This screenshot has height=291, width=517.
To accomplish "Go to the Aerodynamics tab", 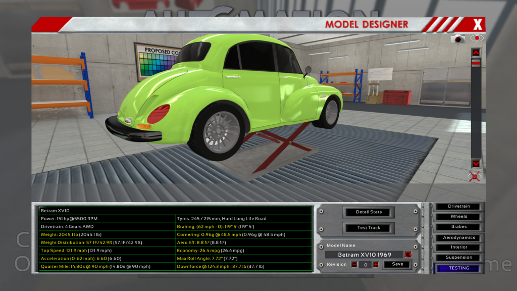I will pyautogui.click(x=459, y=237).
